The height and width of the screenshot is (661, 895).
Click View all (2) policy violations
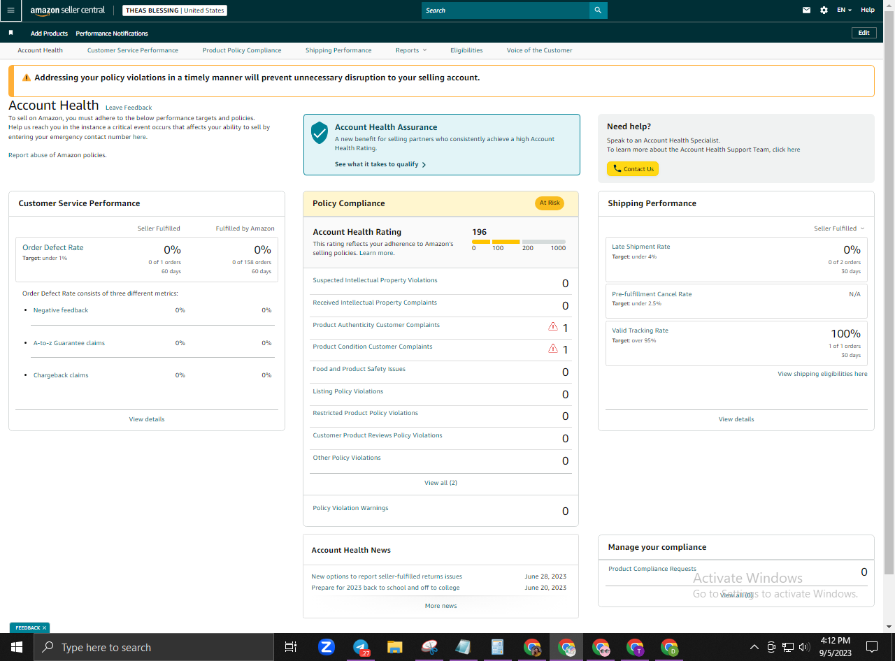coord(441,483)
